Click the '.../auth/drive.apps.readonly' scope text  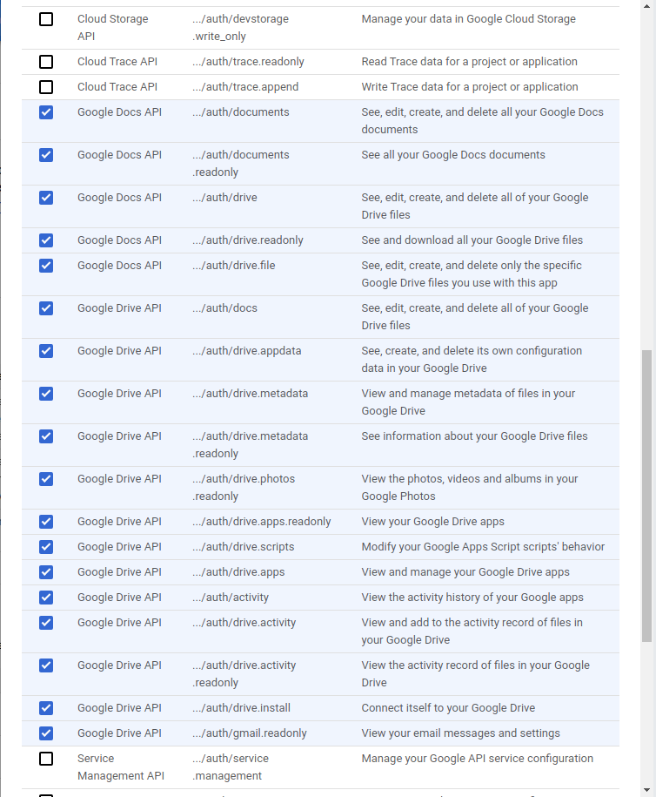pyautogui.click(x=262, y=522)
